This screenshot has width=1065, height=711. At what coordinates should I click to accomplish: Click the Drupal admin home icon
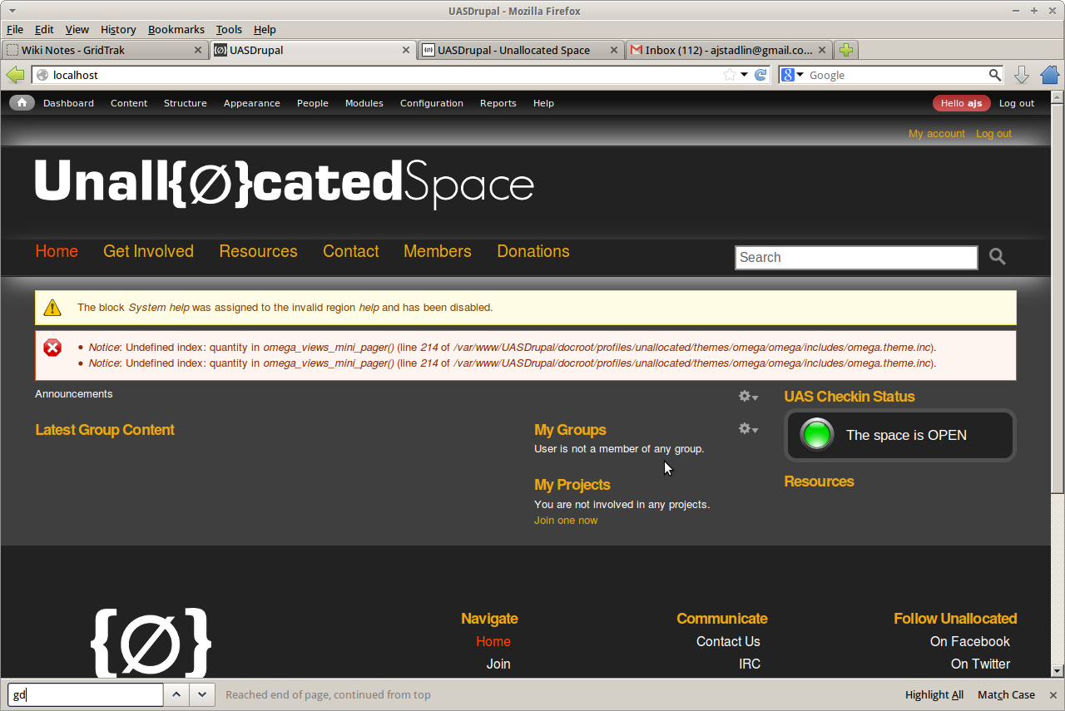point(22,103)
